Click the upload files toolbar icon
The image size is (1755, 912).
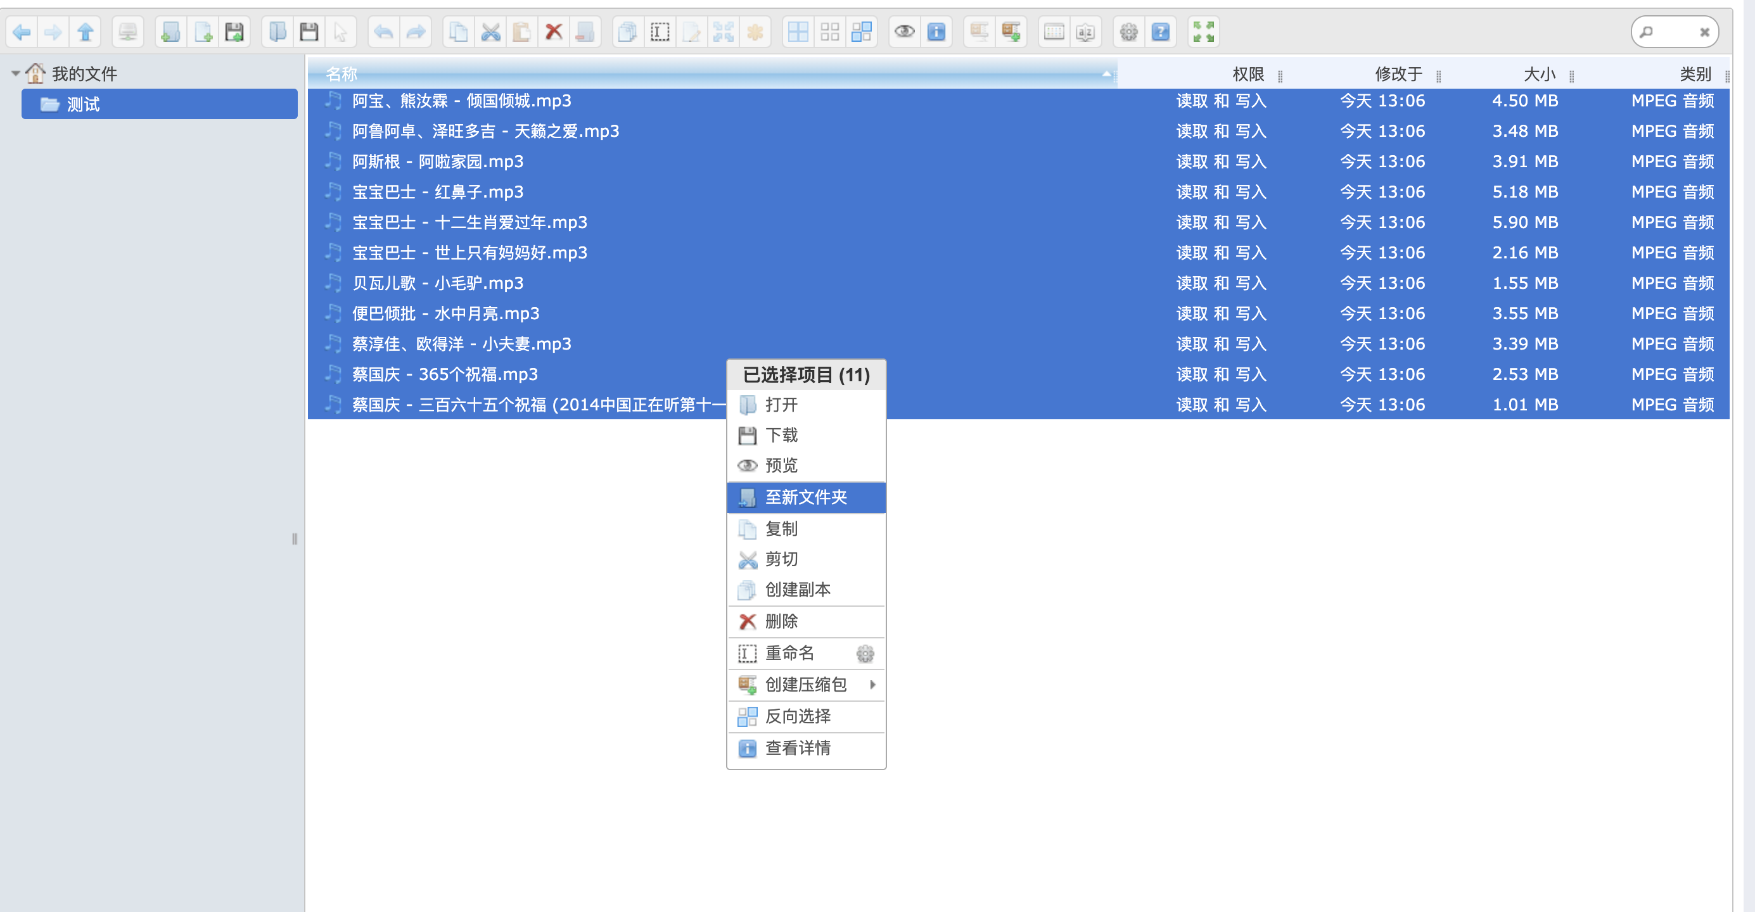tap(234, 32)
